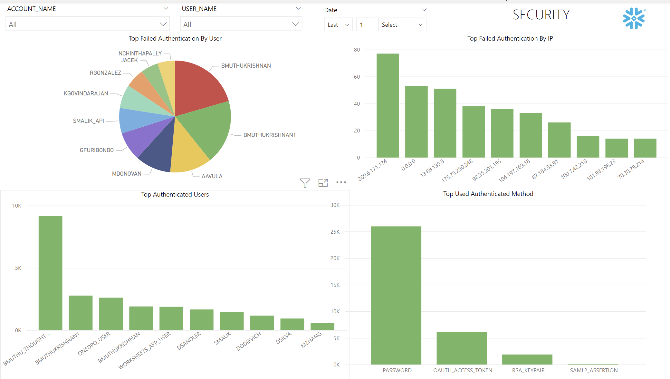Open focus mode for the pie chart visual
670x379 pixels.
[323, 182]
